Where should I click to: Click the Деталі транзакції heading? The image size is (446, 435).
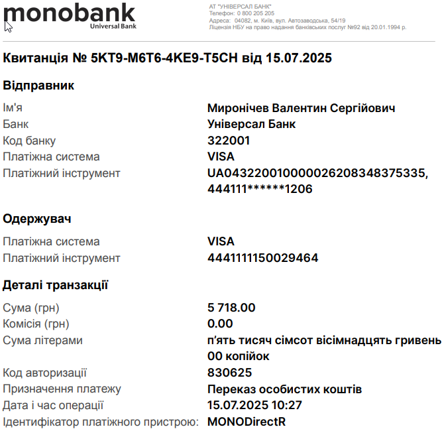pyautogui.click(x=56, y=285)
